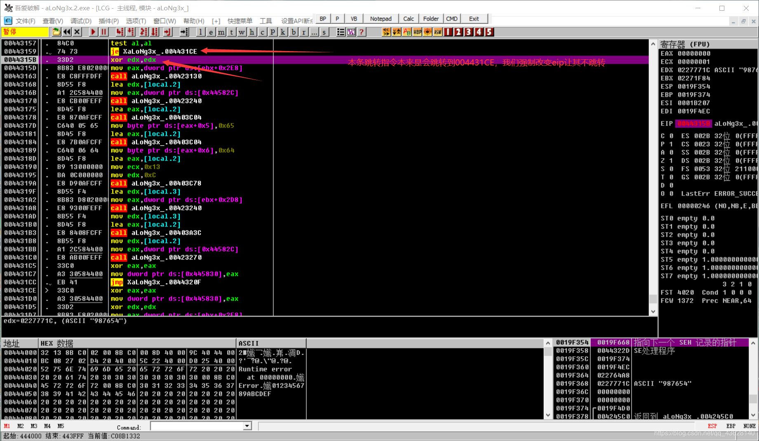The width and height of the screenshot is (759, 441).
Task: Click the VB button
Action: point(354,19)
